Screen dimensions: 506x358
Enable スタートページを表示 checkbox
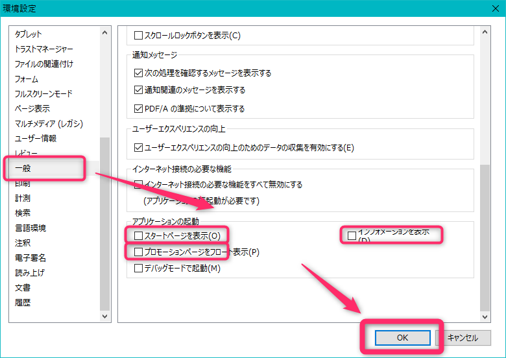(x=138, y=235)
